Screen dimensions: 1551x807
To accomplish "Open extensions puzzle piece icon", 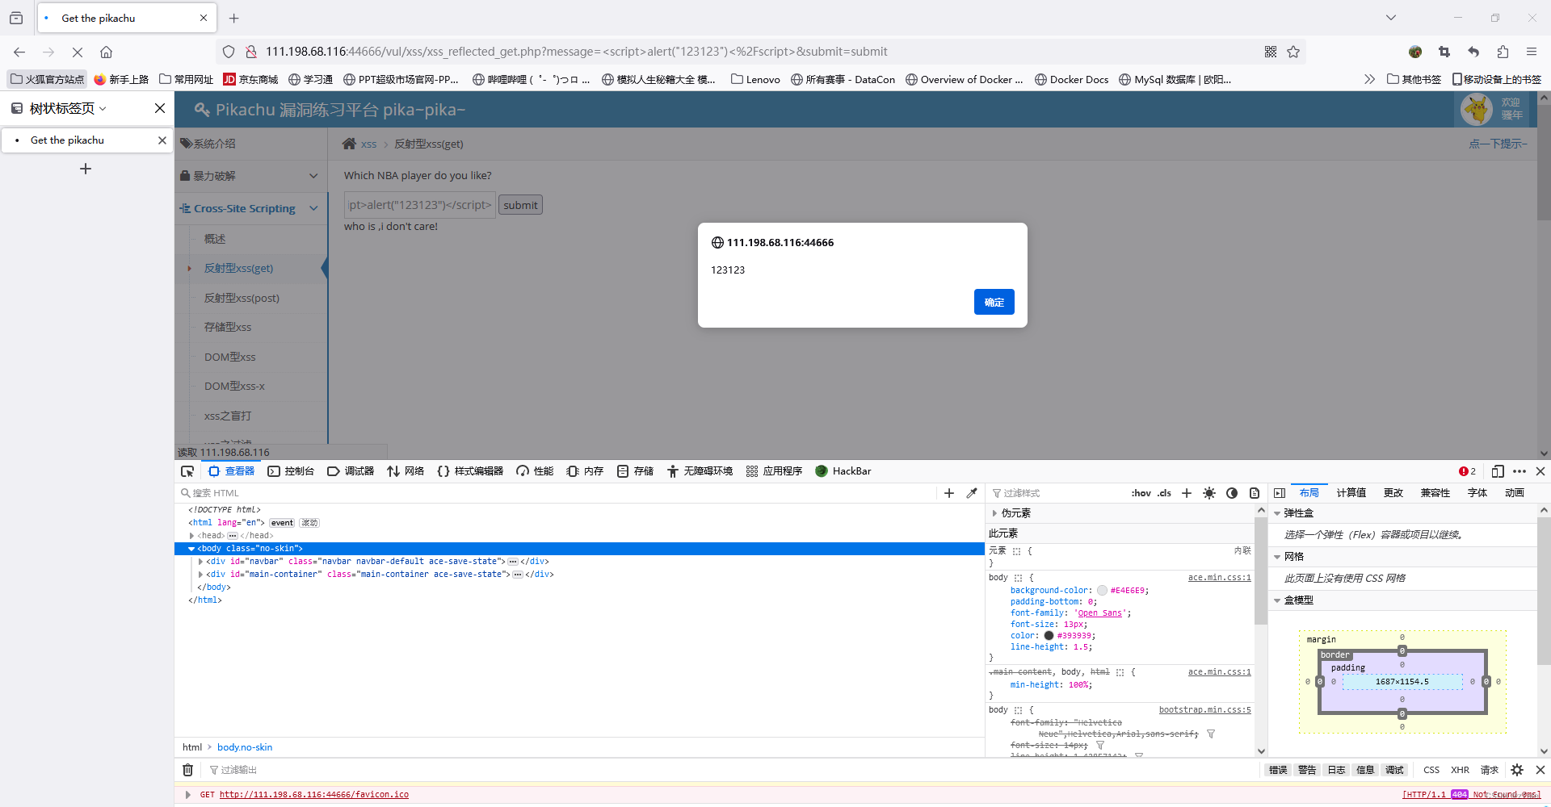I will (1503, 52).
